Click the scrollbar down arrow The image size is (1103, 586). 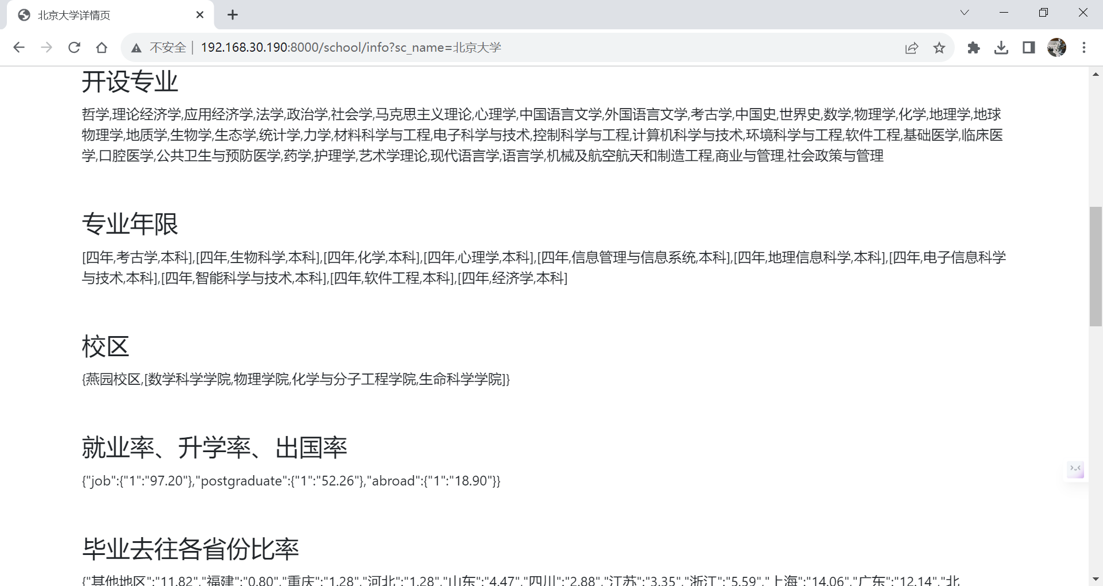(x=1096, y=579)
